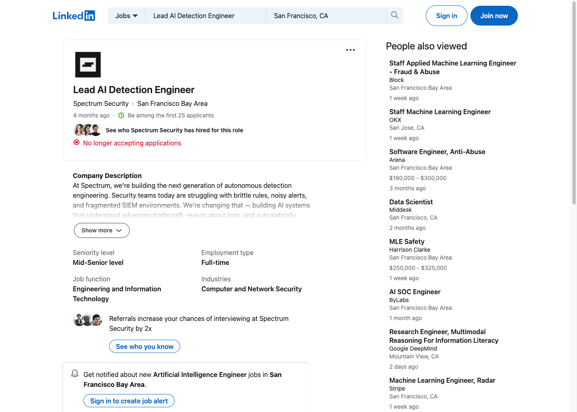Image resolution: width=577 pixels, height=412 pixels.
Task: Click the Full-time employment type value
Action: click(215, 262)
